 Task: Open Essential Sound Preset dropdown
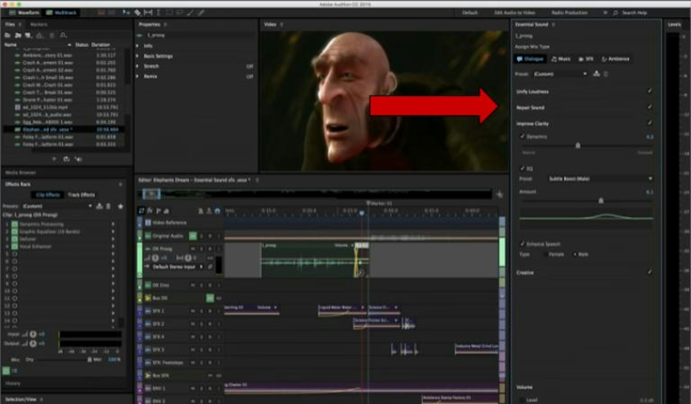[x=560, y=74]
